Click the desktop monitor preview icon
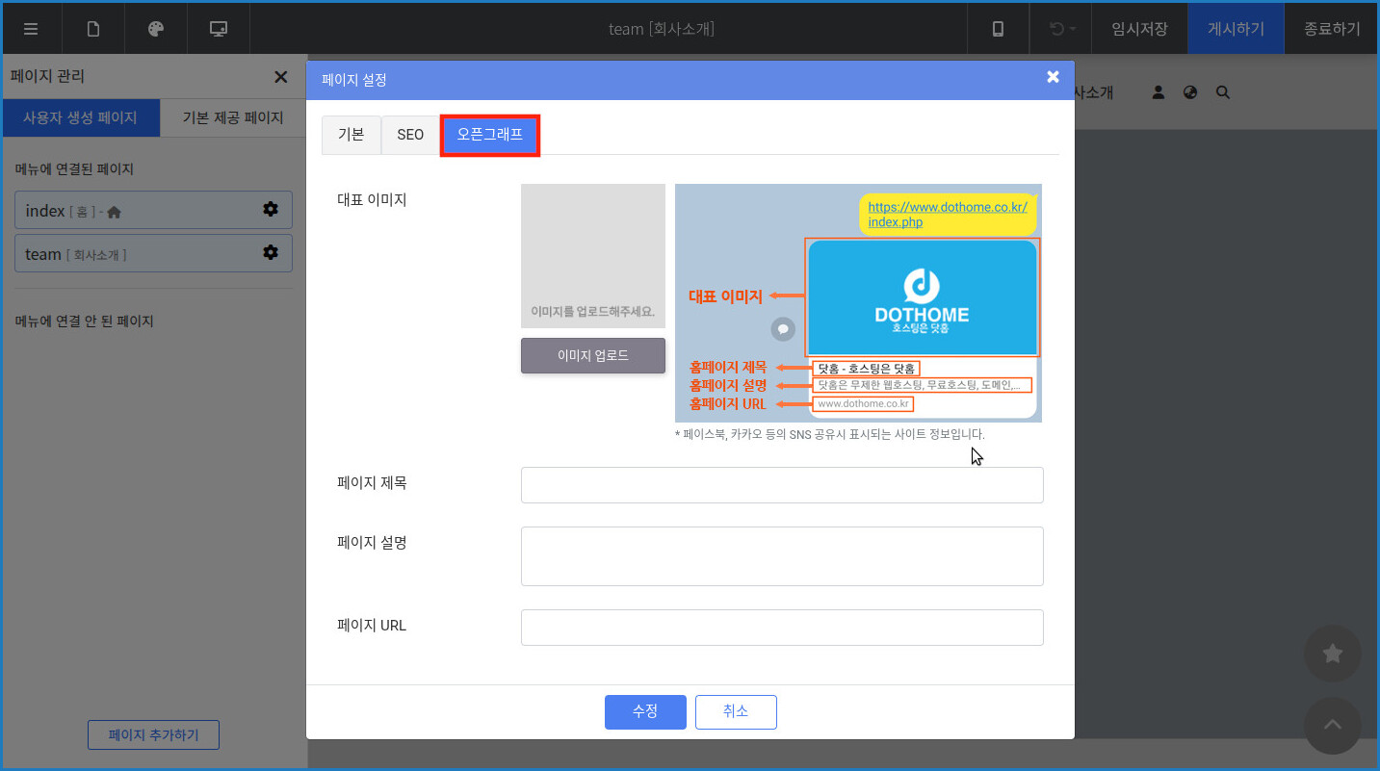 219,29
